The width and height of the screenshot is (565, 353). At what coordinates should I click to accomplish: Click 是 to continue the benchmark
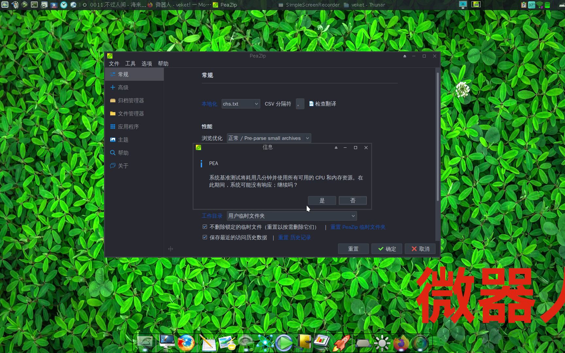click(322, 201)
